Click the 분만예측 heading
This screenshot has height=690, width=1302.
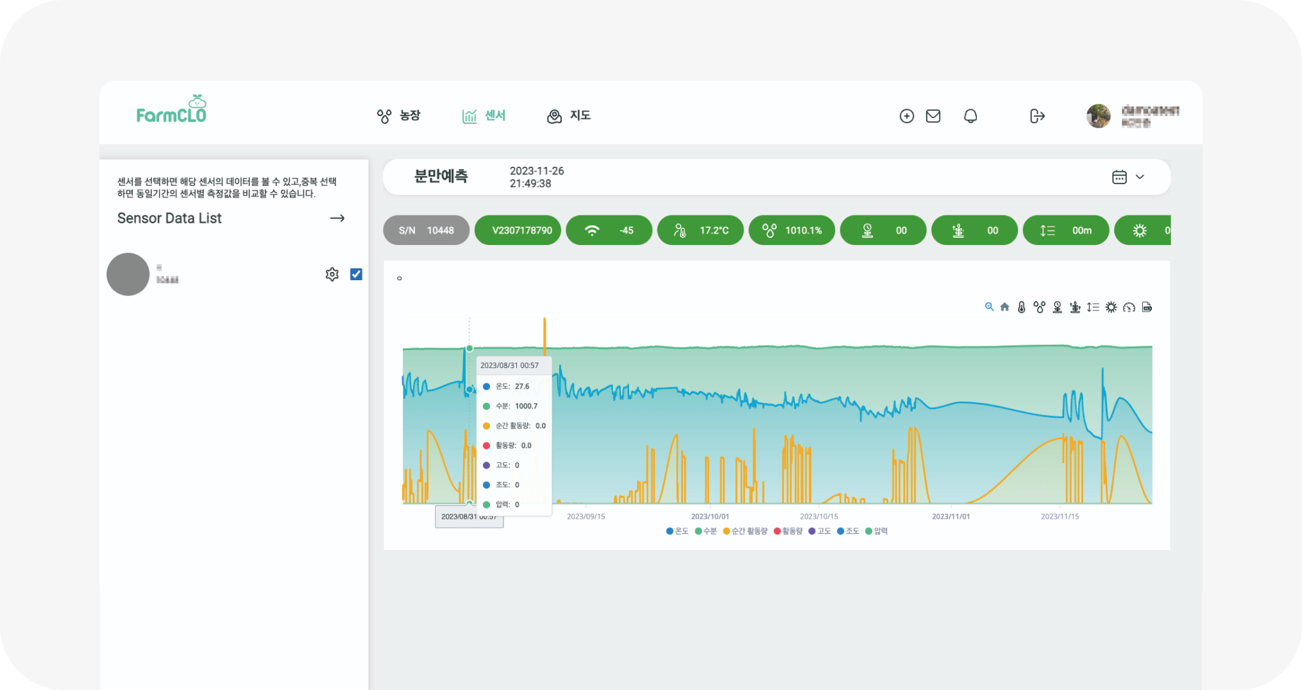coord(441,176)
